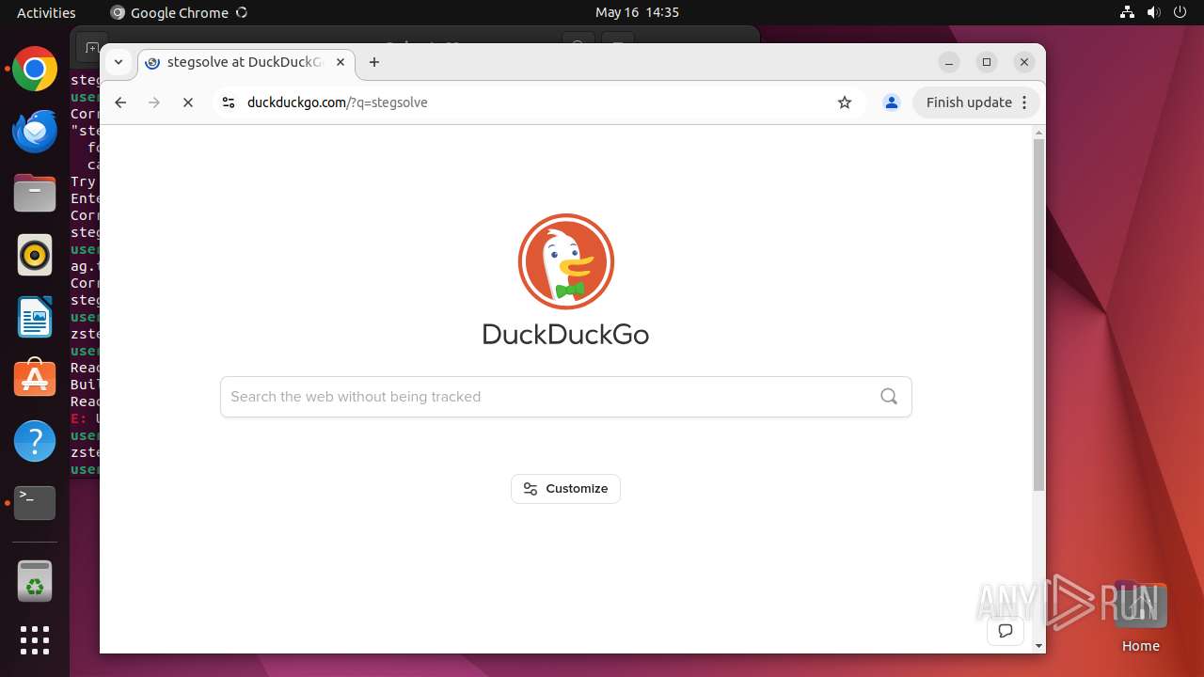
Task: Launch LibreOffice Writer from the dock
Action: tap(35, 317)
